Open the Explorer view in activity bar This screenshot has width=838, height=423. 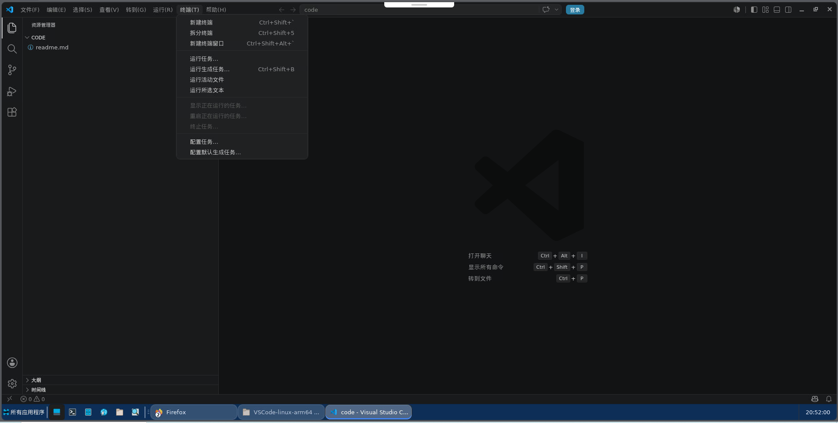pos(12,28)
